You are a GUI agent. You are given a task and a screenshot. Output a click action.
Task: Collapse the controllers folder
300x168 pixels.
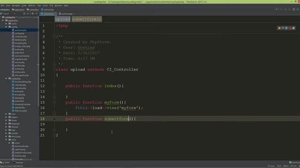pos(6,78)
